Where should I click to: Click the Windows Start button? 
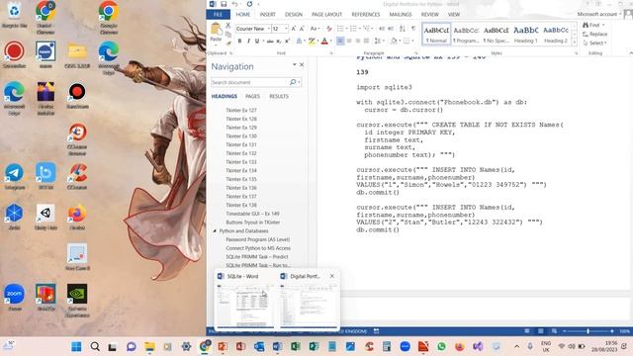pyautogui.click(x=76, y=346)
